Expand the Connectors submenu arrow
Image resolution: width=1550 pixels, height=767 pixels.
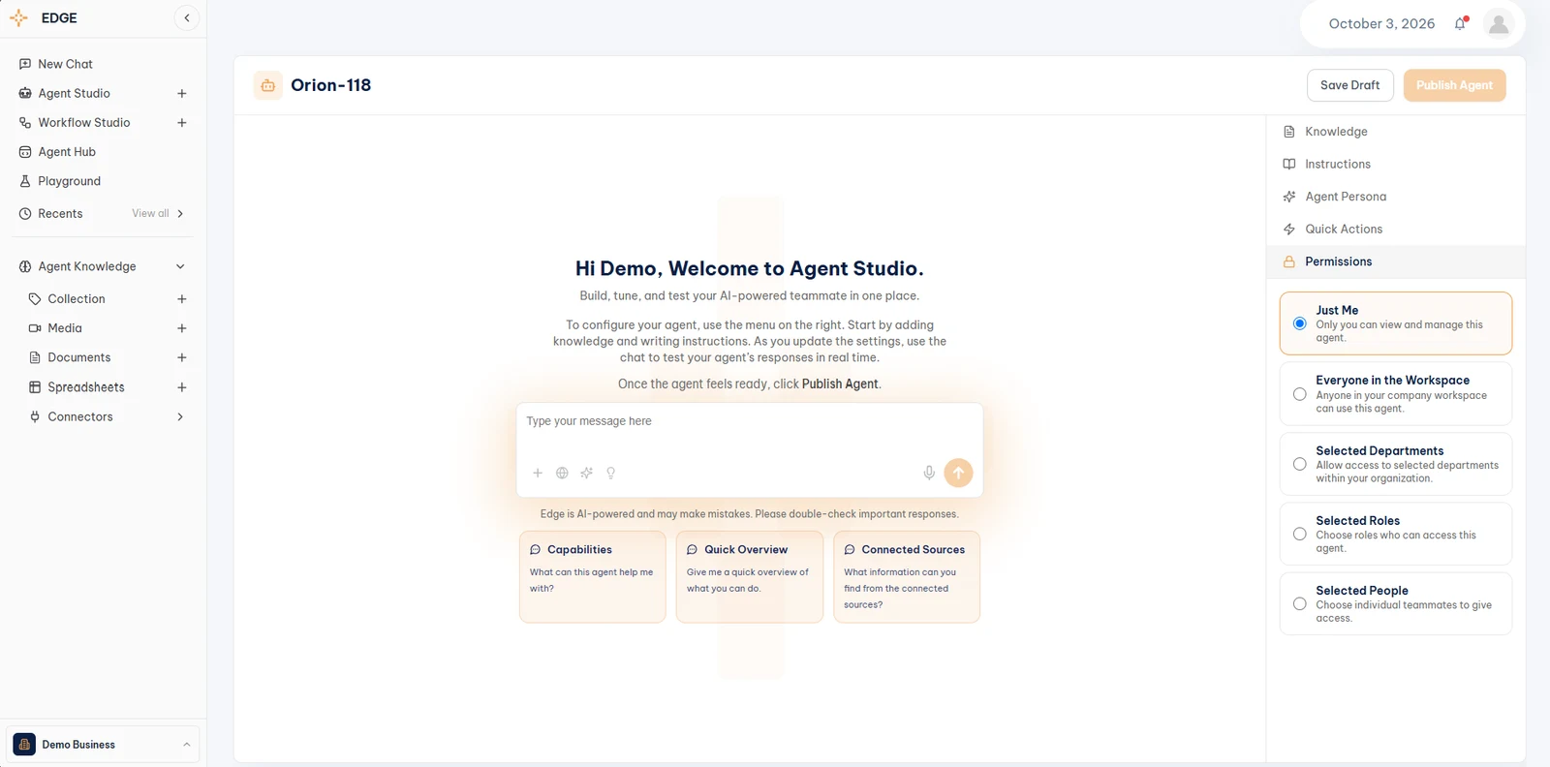tap(180, 417)
